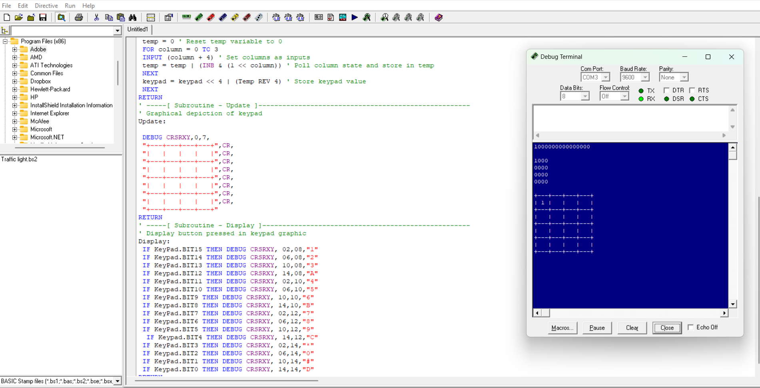The height and width of the screenshot is (388, 760).
Task: Toggle the Echo Off checkbox
Action: click(690, 327)
